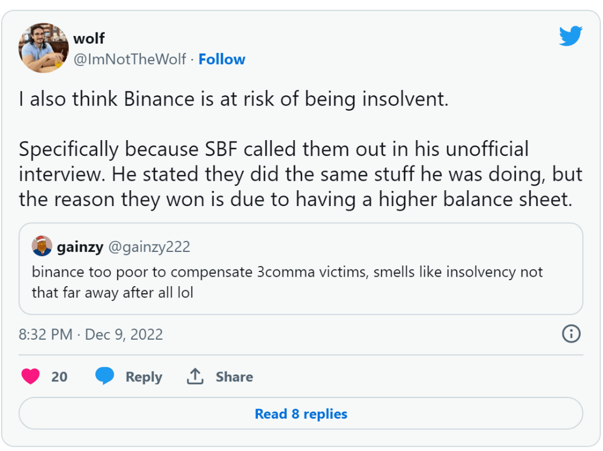Click the display name "wolf"
The image size is (603, 451).
[x=89, y=38]
